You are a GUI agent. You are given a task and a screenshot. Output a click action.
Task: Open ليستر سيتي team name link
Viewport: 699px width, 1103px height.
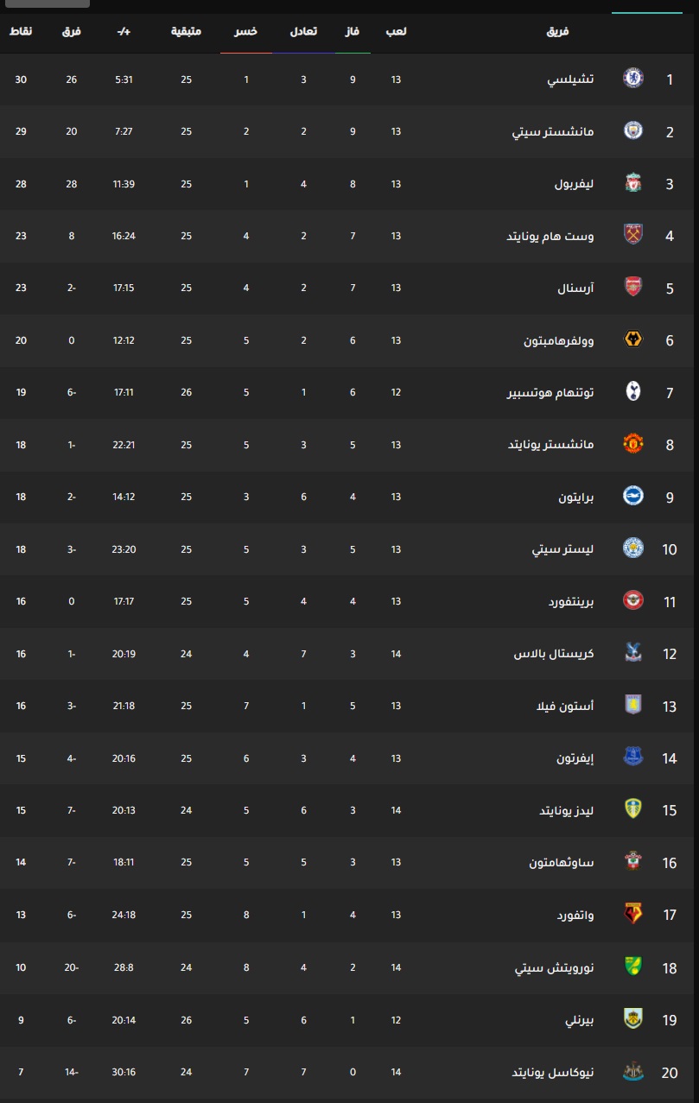(562, 549)
